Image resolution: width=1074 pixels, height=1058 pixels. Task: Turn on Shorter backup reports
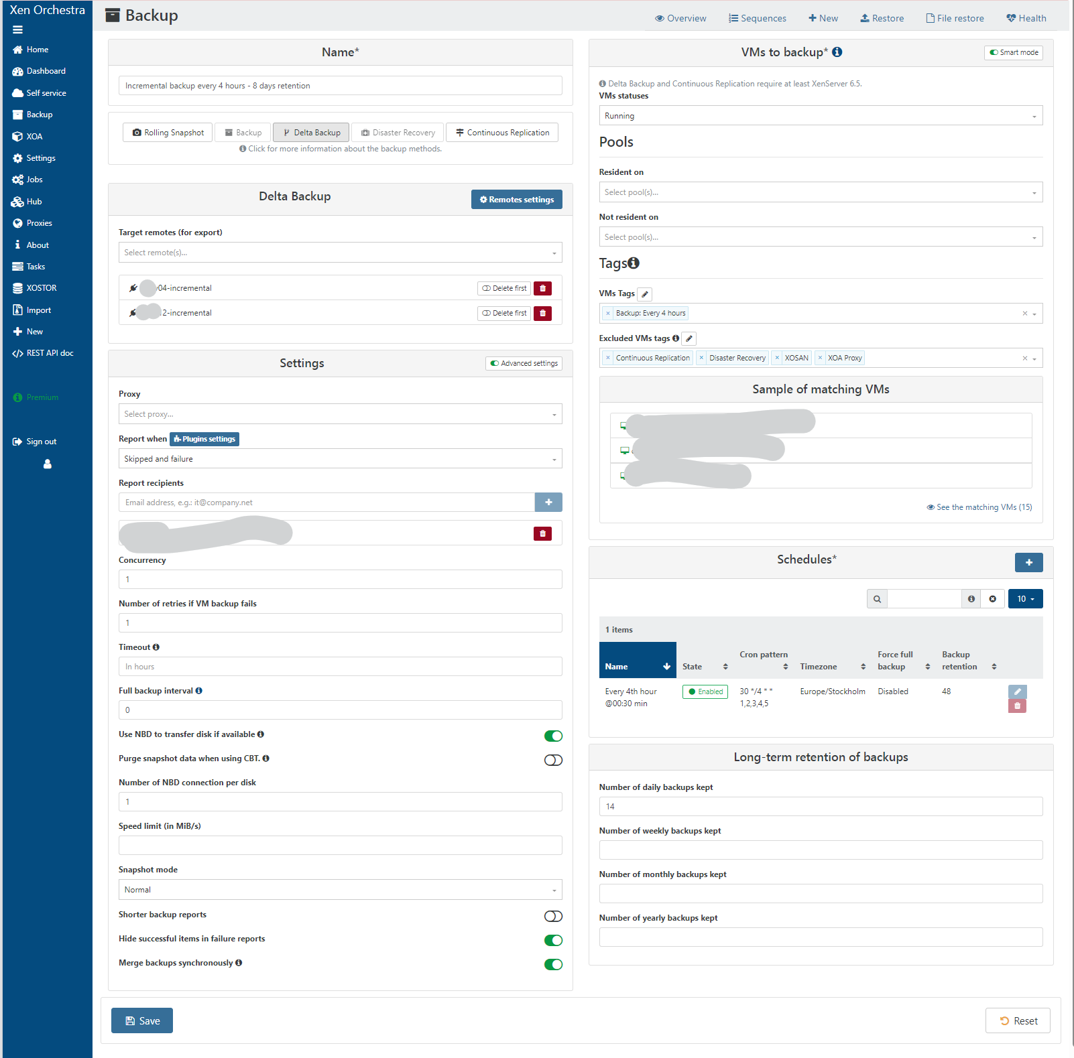(x=553, y=916)
